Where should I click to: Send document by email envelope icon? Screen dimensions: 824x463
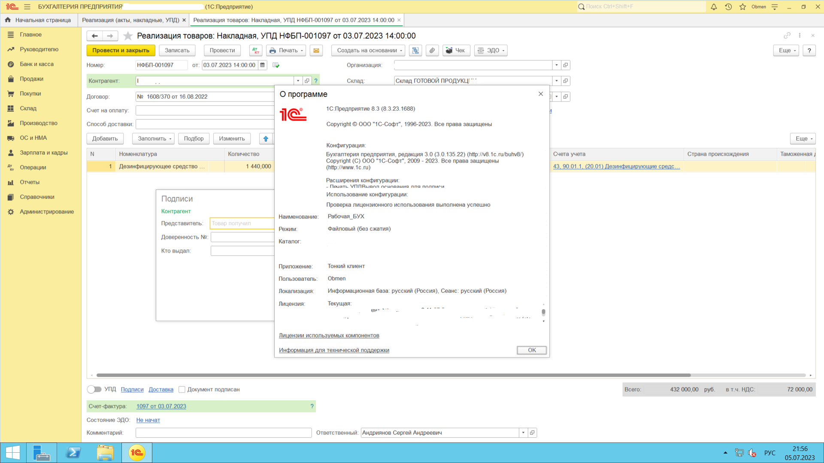316,51
